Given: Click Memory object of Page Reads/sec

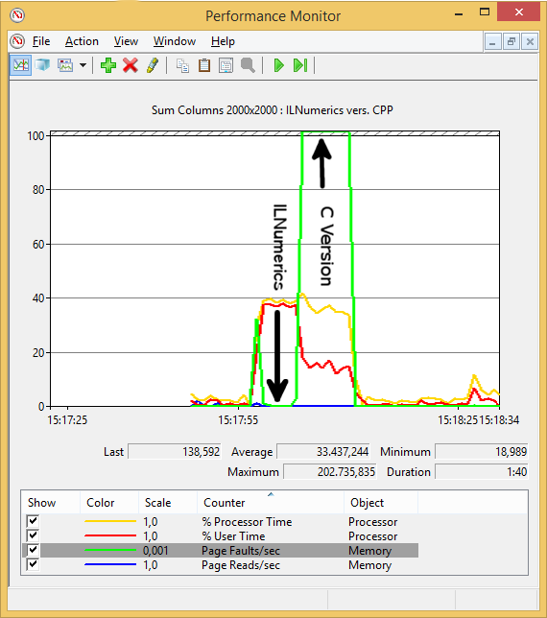Looking at the screenshot, I should [370, 565].
